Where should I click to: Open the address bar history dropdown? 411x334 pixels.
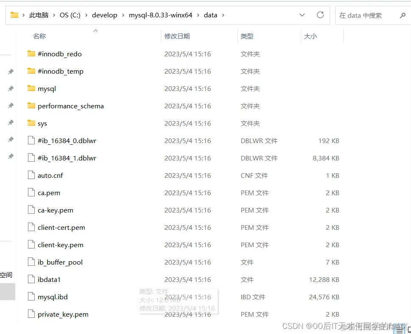coord(302,15)
